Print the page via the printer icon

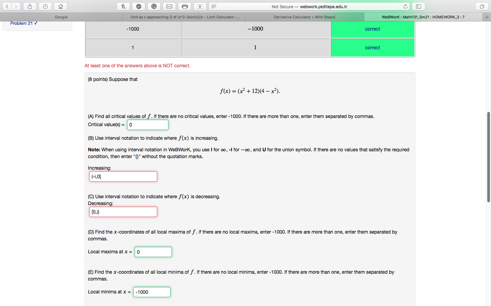pos(184,6)
